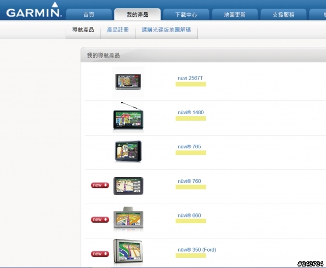Open the nüvi 765 product link
The image size is (326, 268).
(189, 147)
